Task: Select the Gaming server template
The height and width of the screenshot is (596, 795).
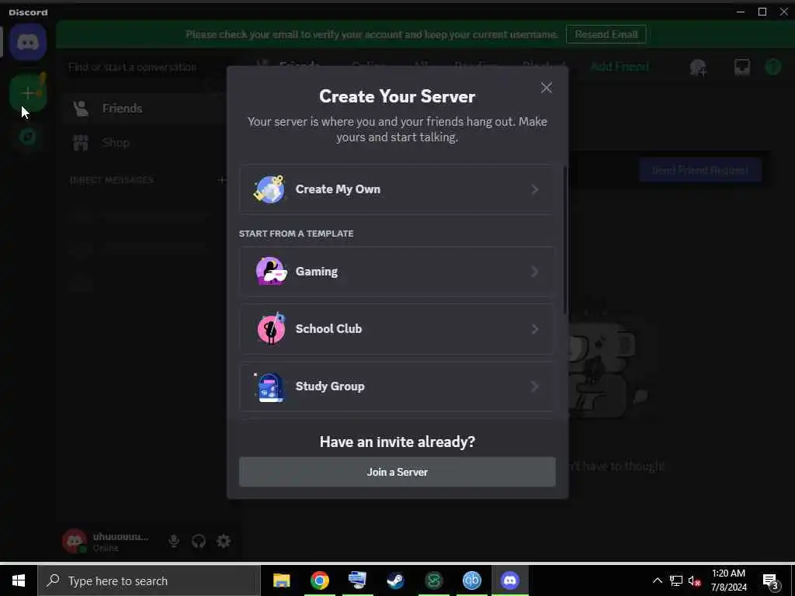Action: pos(397,272)
